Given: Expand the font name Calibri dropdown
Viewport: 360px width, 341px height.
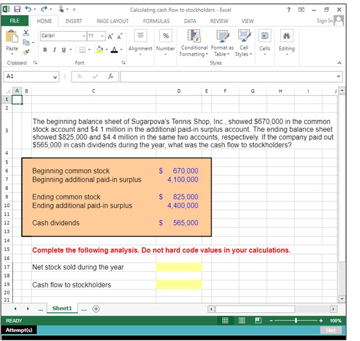Looking at the screenshot, I should pyautogui.click(x=84, y=36).
